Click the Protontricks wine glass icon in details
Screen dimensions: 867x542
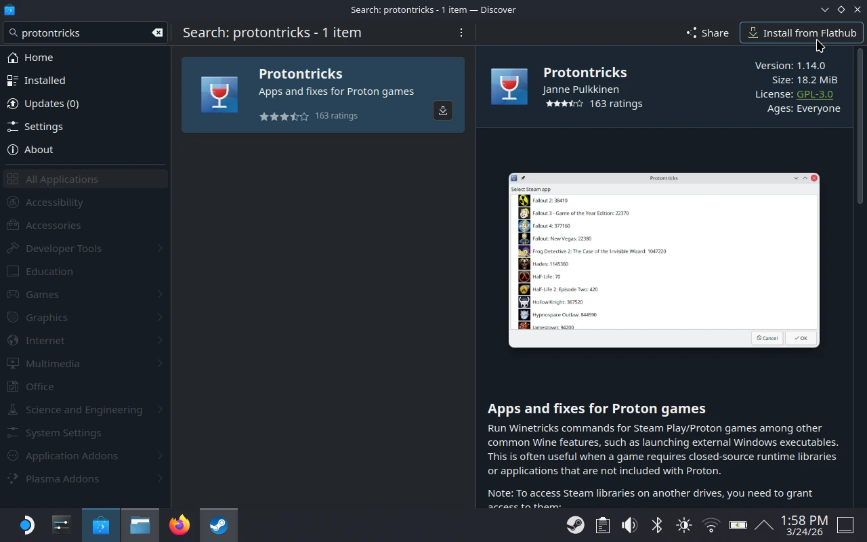(509, 86)
